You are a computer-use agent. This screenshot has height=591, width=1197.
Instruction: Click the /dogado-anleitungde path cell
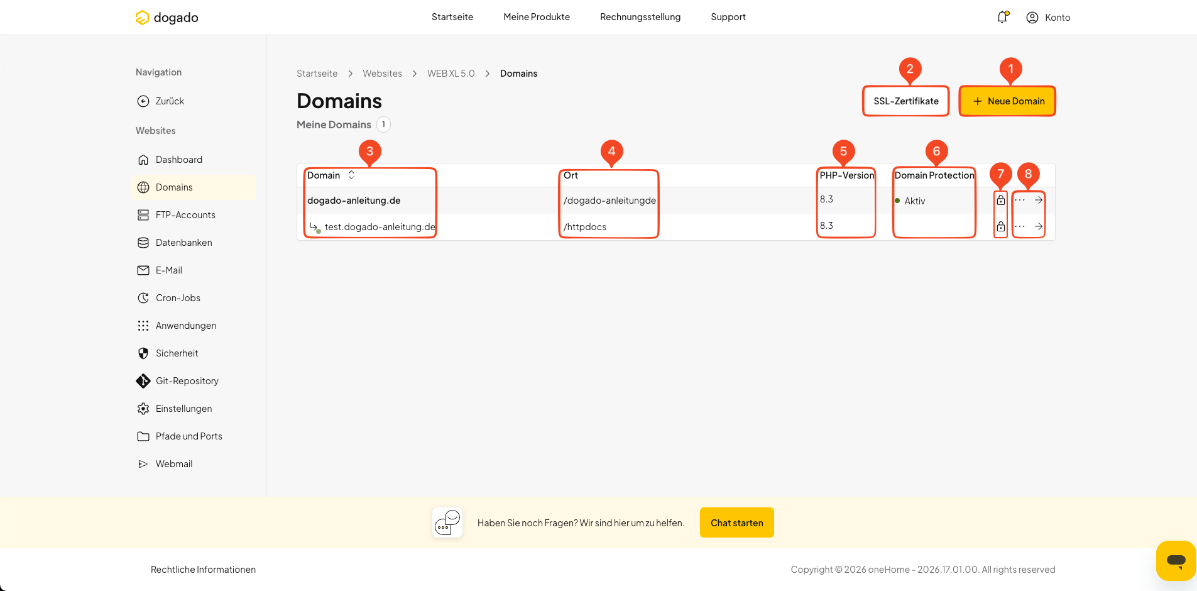pyautogui.click(x=609, y=201)
